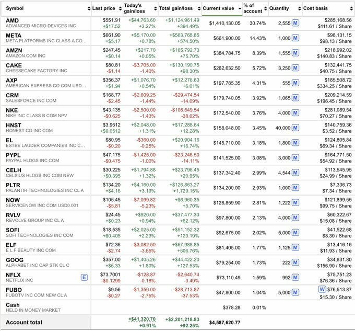355x331 pixels.
Task: Click EL symbol name
Action: 9,140
